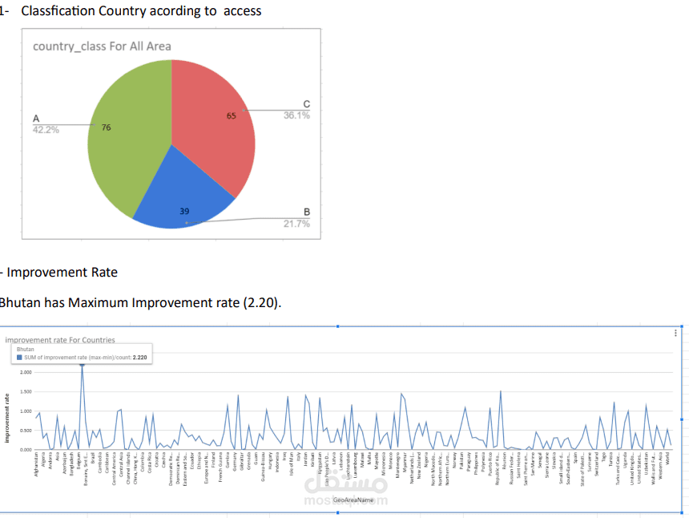Click the 'Western Asia' x-axis label
Image resolution: width=693 pixels, height=518 pixels.
pos(660,465)
